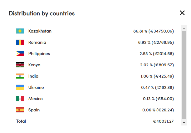The image size is (191, 133).
Task: Select the Kazakhstan country name
Action: pos(40,31)
